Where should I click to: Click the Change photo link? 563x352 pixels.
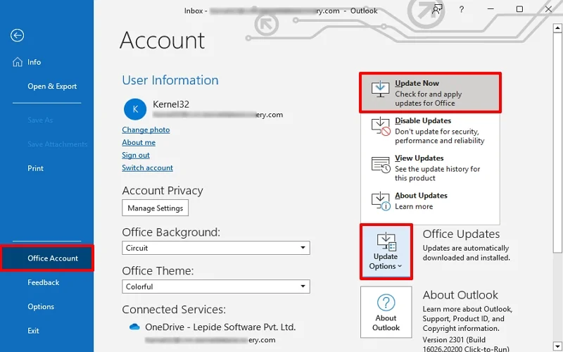click(x=146, y=130)
